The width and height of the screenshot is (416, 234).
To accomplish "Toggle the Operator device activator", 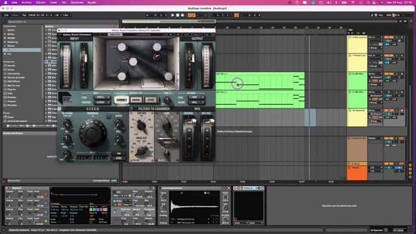I will pyautogui.click(x=6, y=188).
